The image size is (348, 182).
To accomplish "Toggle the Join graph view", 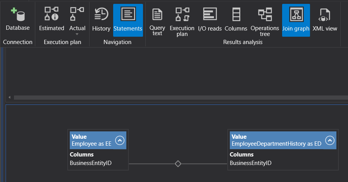I will point(296,19).
